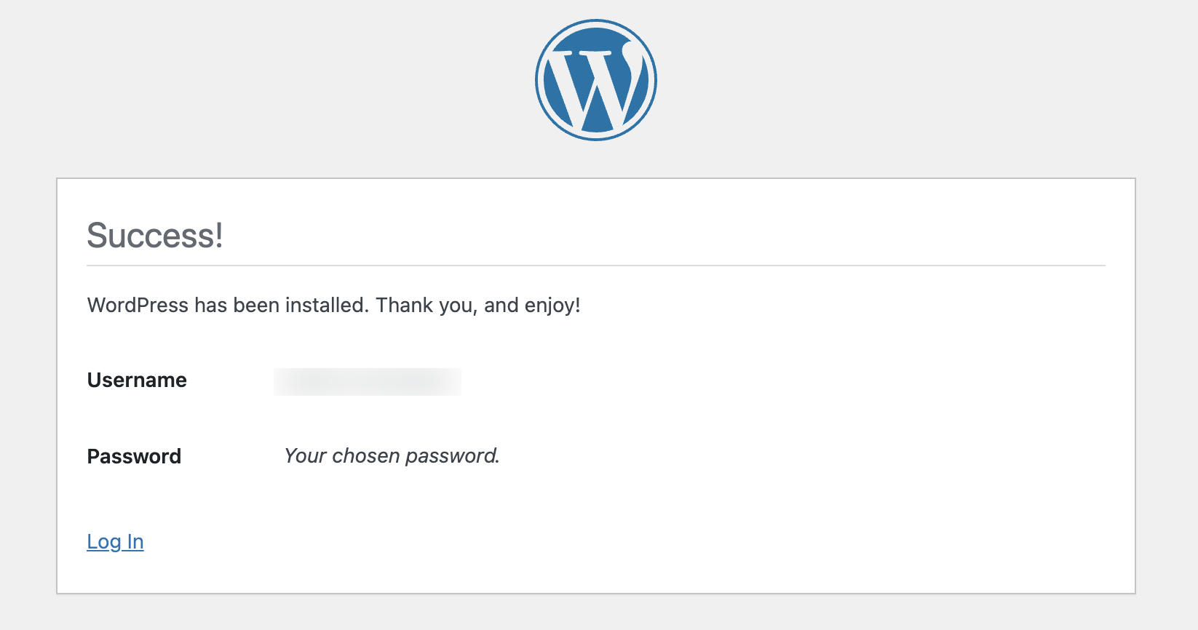The height and width of the screenshot is (630, 1198).
Task: Select the underlined Log In text
Action: pyautogui.click(x=115, y=541)
